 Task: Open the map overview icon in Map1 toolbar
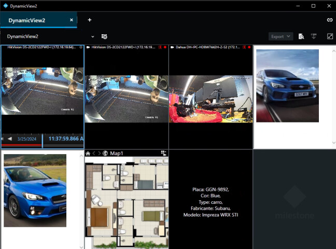(x=164, y=153)
